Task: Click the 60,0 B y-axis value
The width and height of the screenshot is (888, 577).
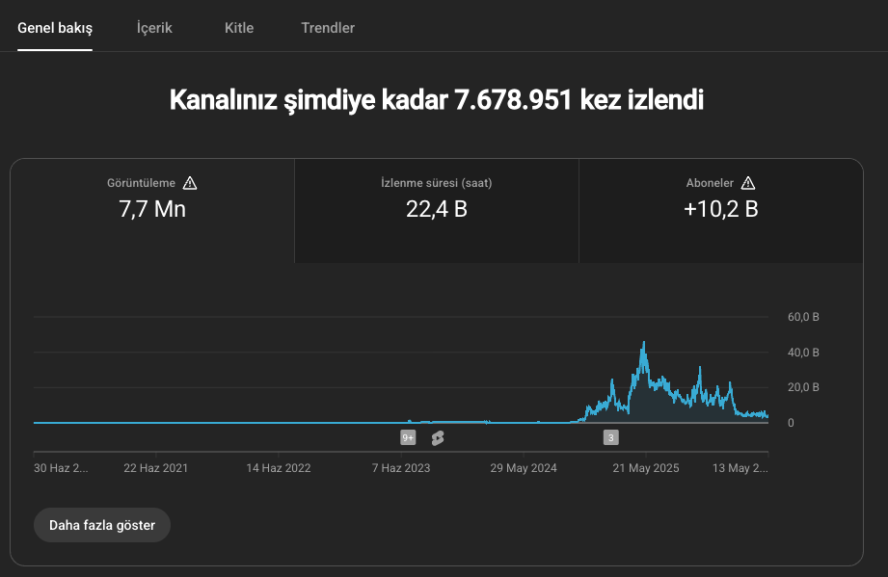Action: (803, 317)
